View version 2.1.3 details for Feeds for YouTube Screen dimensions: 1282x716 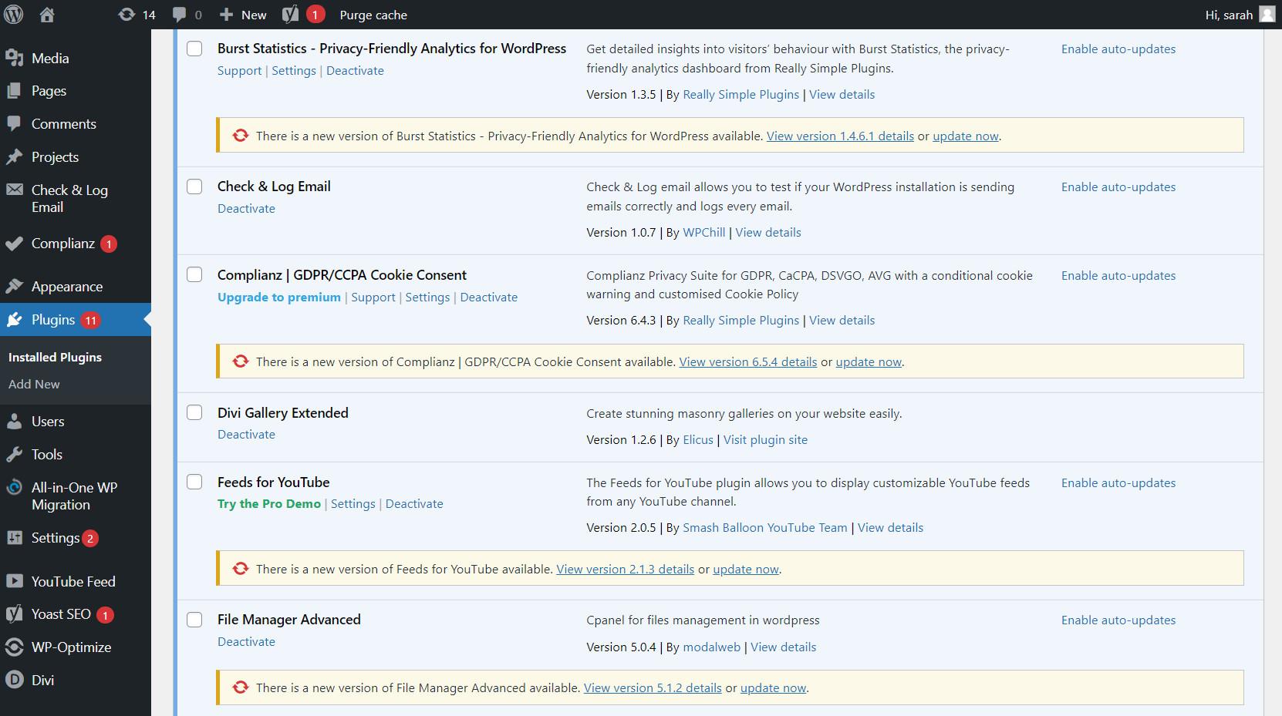coord(625,569)
